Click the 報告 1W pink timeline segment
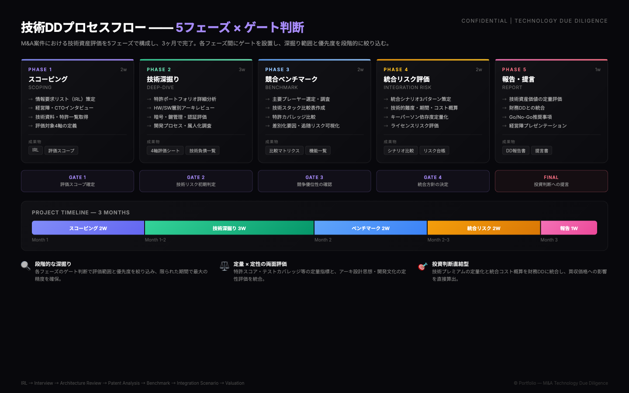This screenshot has width=629, height=393. [x=569, y=228]
